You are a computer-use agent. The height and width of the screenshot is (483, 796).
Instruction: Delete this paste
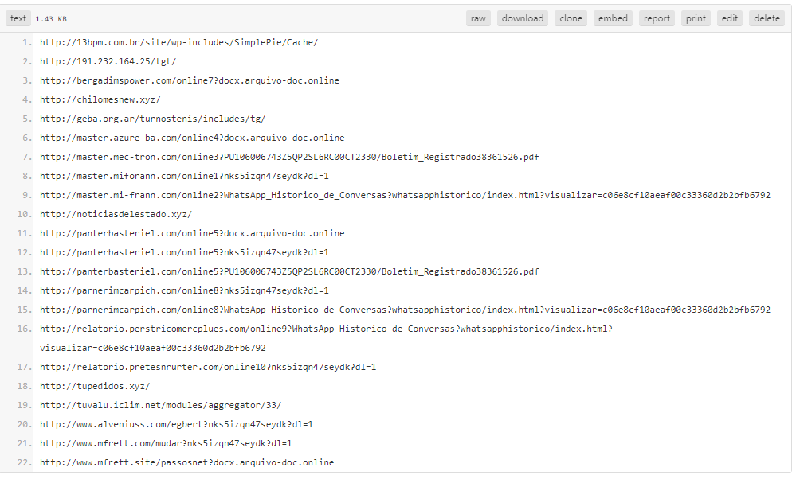tap(767, 18)
